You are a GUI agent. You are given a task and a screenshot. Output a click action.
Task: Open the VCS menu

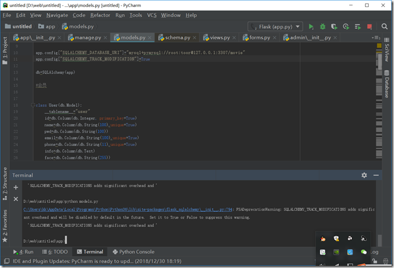151,15
